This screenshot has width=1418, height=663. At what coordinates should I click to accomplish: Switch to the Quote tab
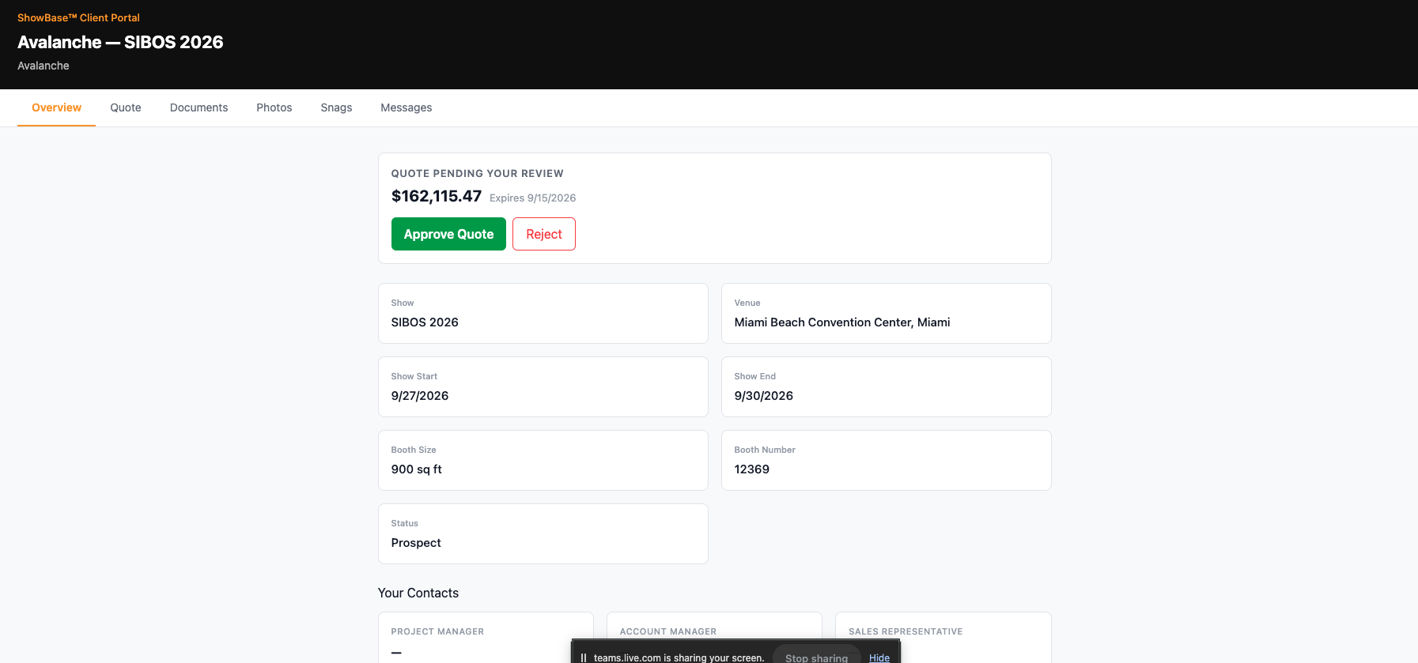pos(126,107)
